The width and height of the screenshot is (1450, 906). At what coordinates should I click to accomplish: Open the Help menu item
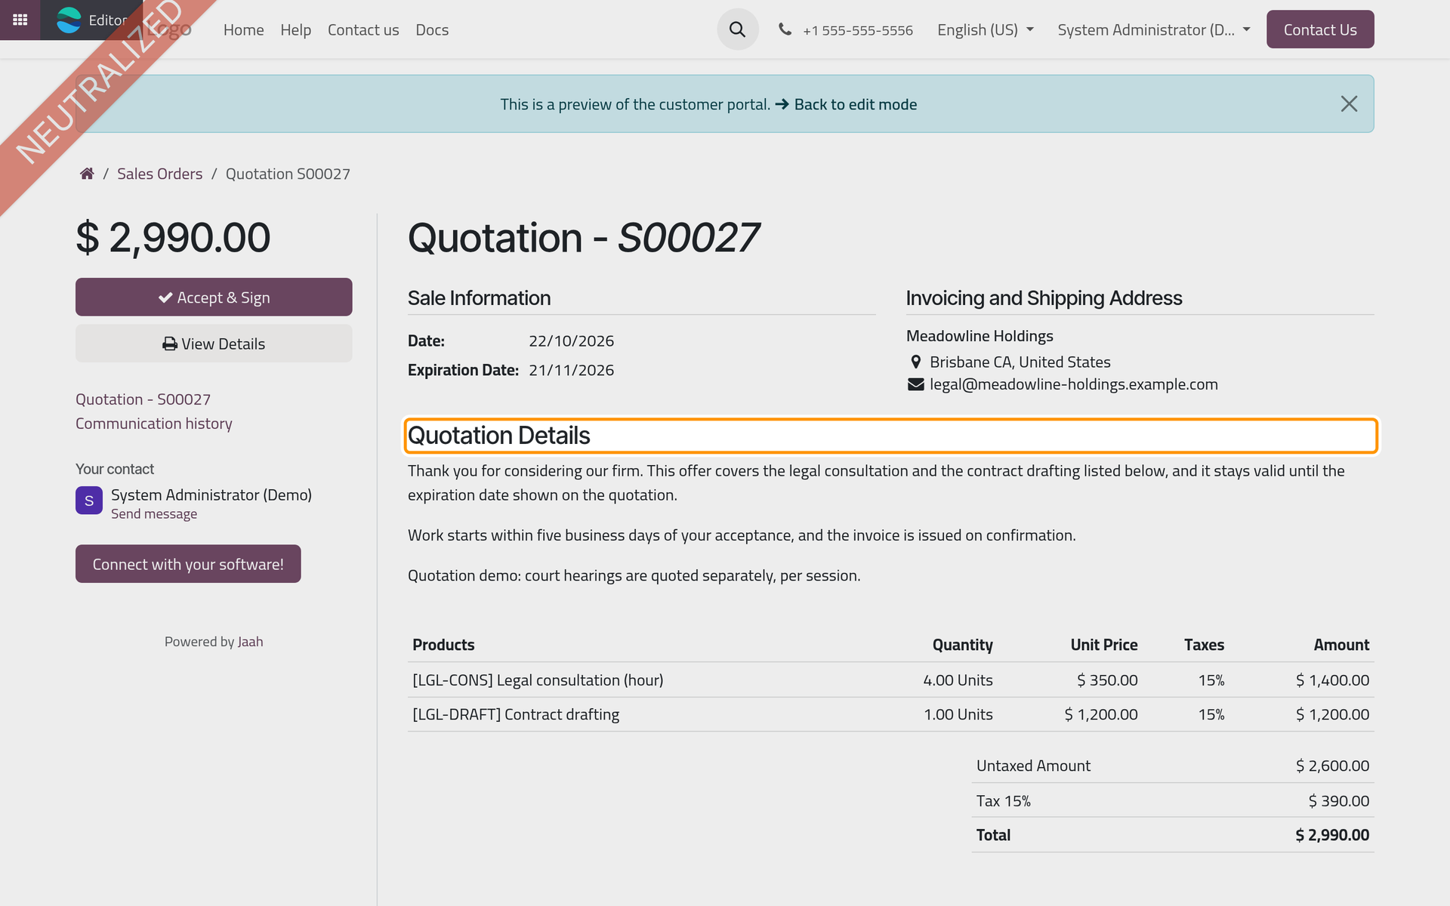295,29
